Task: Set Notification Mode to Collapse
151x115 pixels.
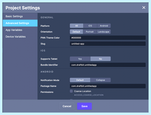Action: pyautogui.click(x=100, y=80)
